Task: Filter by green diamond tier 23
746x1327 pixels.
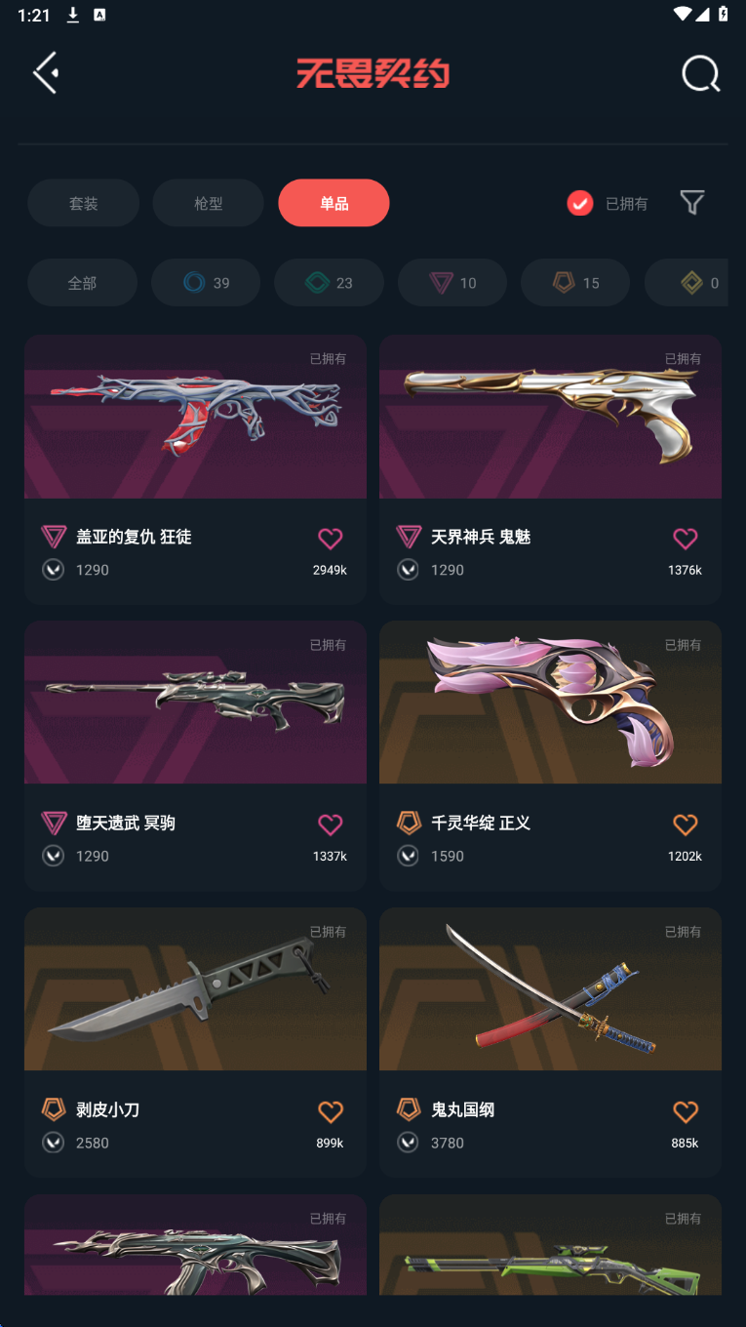Action: [329, 283]
